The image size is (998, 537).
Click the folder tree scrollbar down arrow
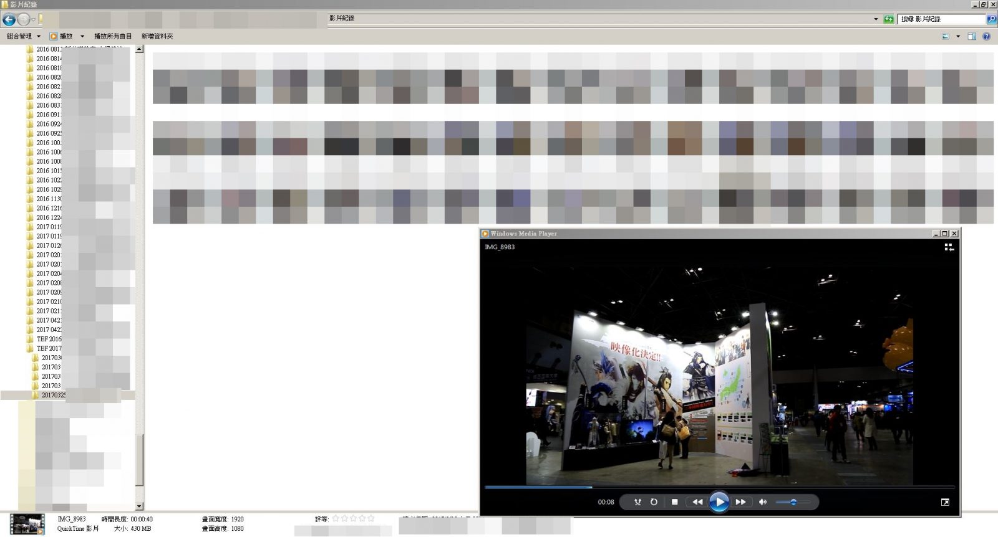[139, 506]
